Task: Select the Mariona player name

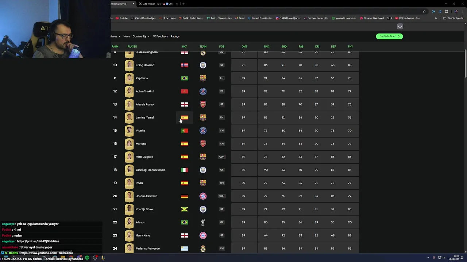Action: tap(141, 144)
